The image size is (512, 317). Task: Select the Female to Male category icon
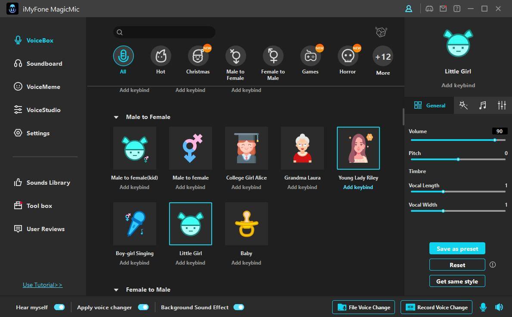pos(273,56)
